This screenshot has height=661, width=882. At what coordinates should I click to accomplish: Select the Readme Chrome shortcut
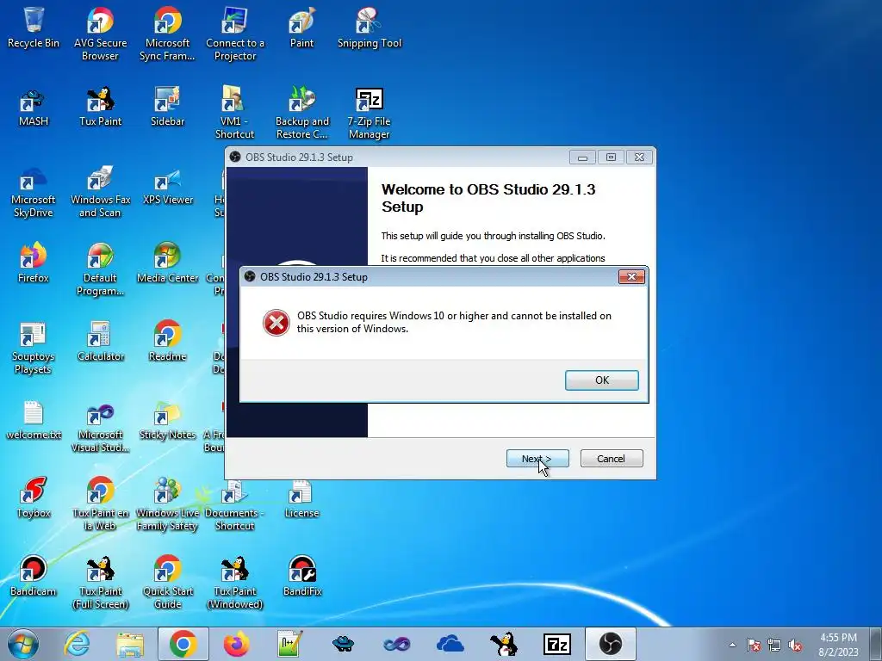pyautogui.click(x=167, y=341)
